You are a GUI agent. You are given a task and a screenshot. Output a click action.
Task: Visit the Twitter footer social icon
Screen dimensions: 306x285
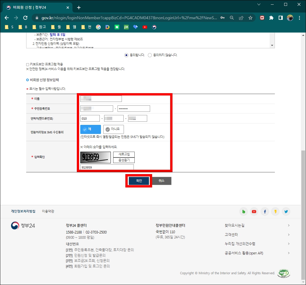pos(286,212)
